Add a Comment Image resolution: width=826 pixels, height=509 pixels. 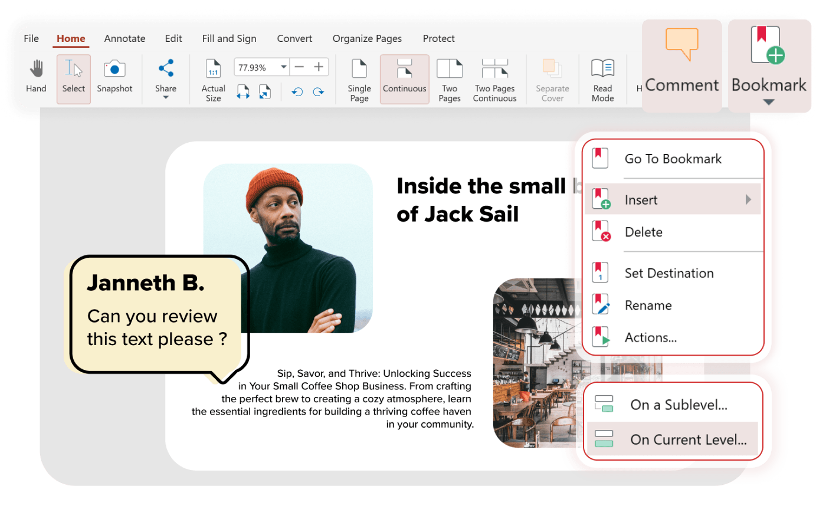click(x=682, y=65)
